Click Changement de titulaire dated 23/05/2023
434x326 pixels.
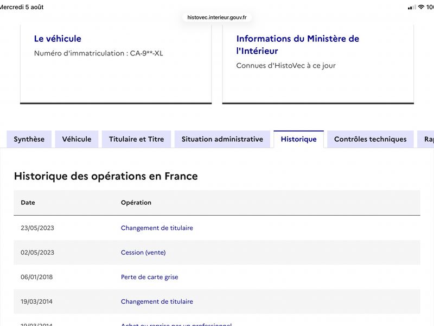(157, 228)
